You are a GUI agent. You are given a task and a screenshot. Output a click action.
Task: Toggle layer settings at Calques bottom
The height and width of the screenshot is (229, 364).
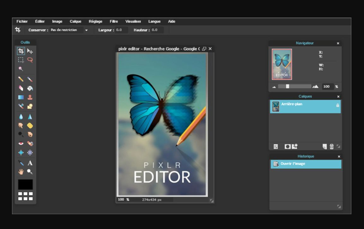[276, 146]
